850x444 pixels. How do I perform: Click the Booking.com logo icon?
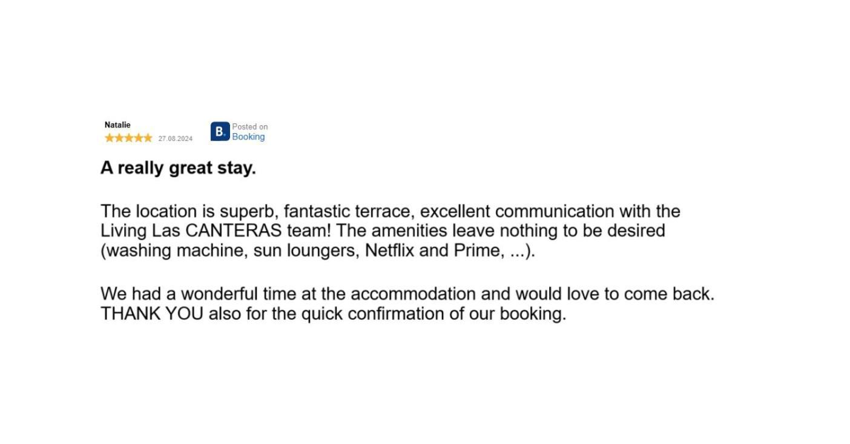tap(220, 131)
